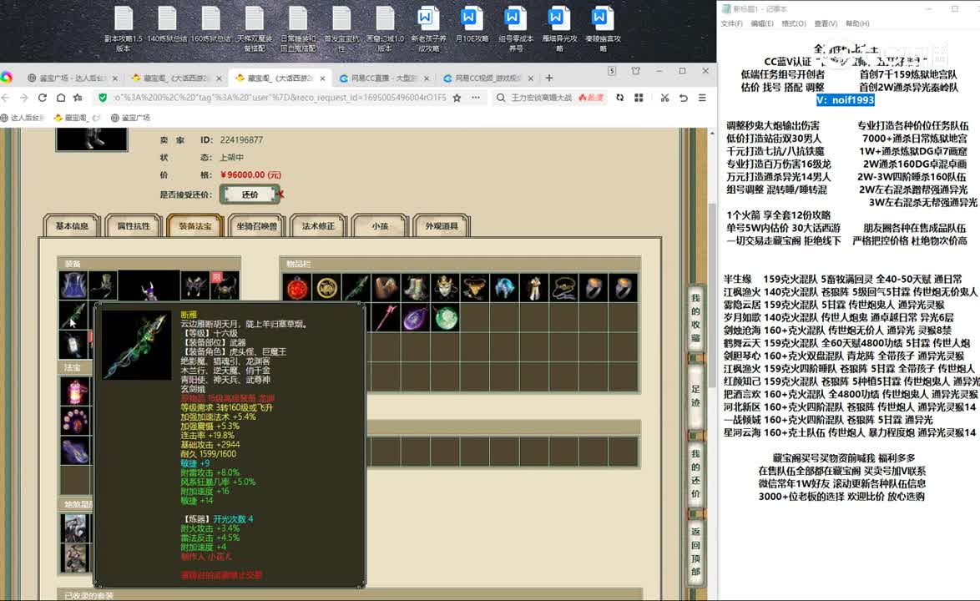Select the green orb in inventory

(x=446, y=318)
